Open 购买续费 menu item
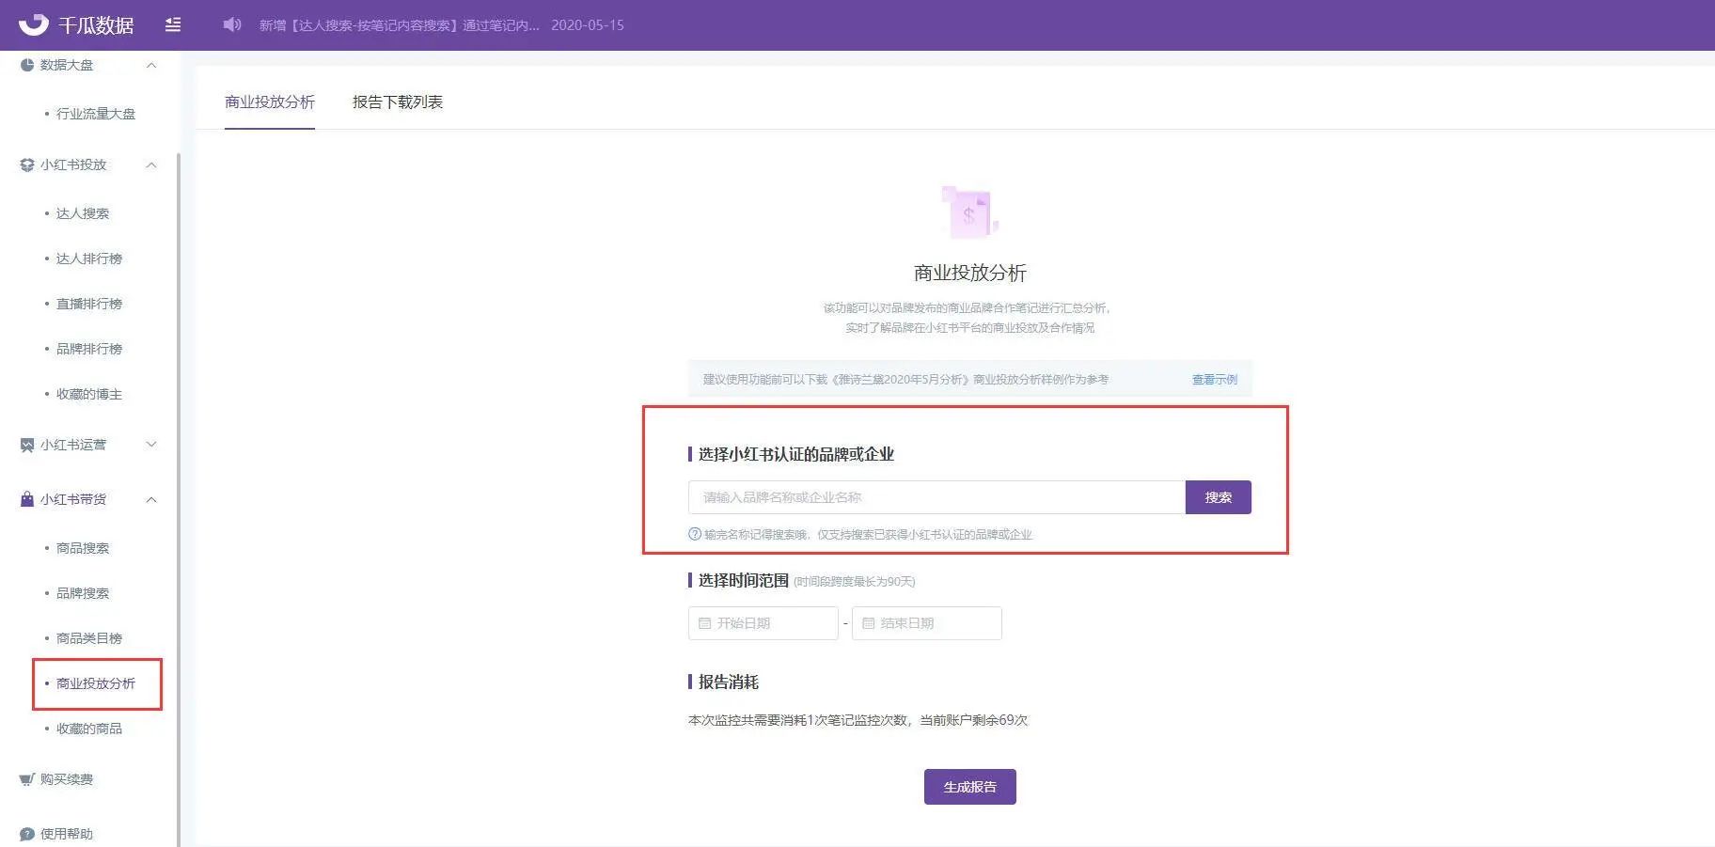The image size is (1715, 847). [x=67, y=779]
